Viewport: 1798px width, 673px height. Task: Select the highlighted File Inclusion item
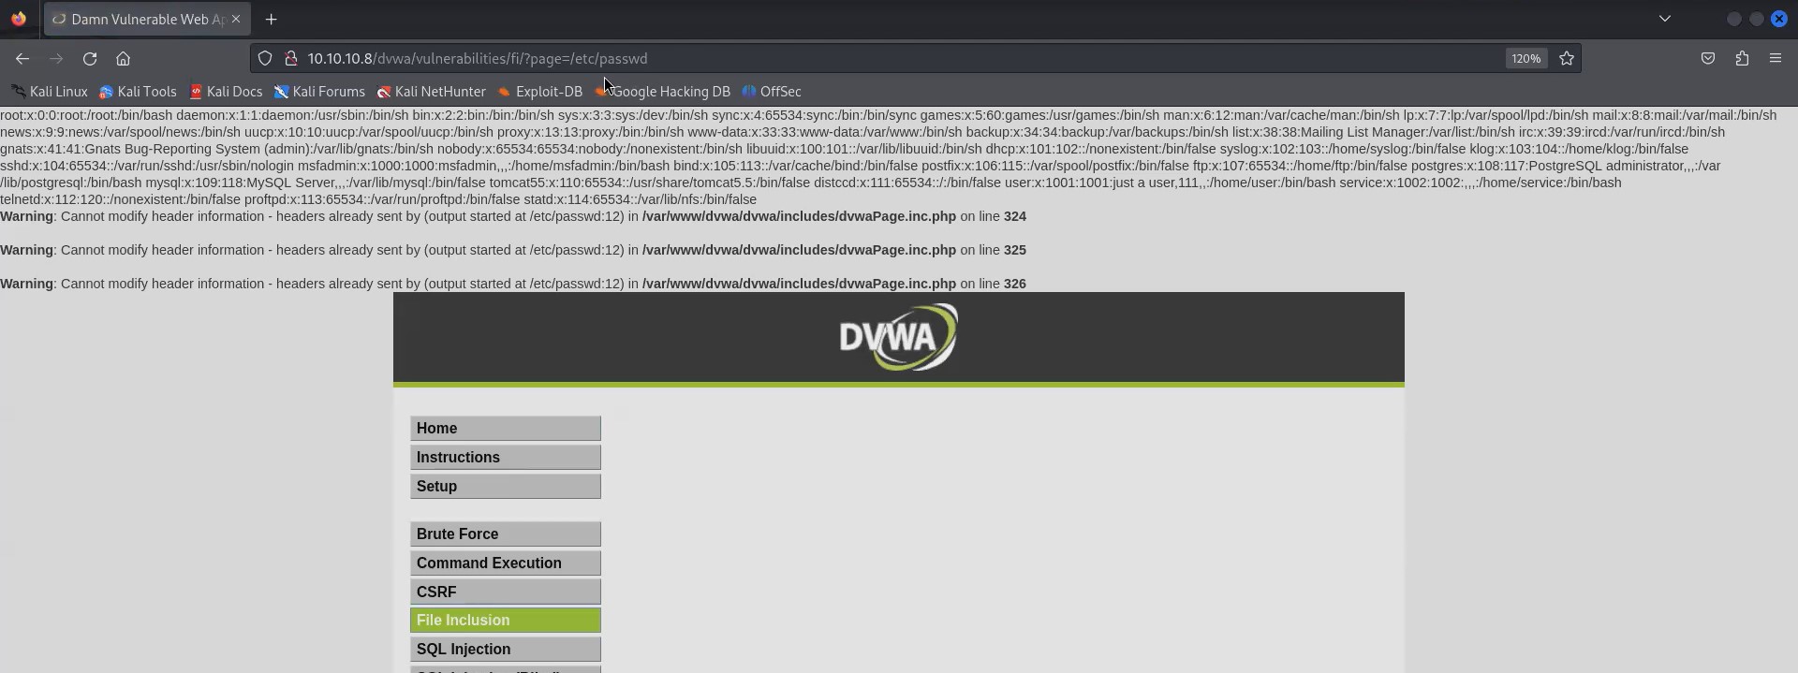pyautogui.click(x=506, y=621)
